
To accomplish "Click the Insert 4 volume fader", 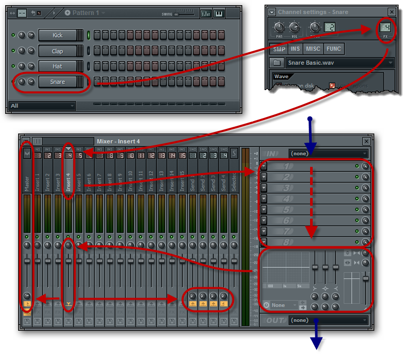I will coord(68,261).
